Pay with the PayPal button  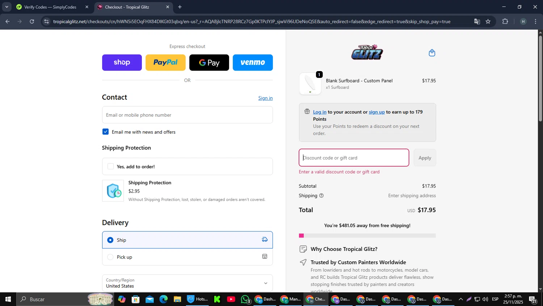165,62
